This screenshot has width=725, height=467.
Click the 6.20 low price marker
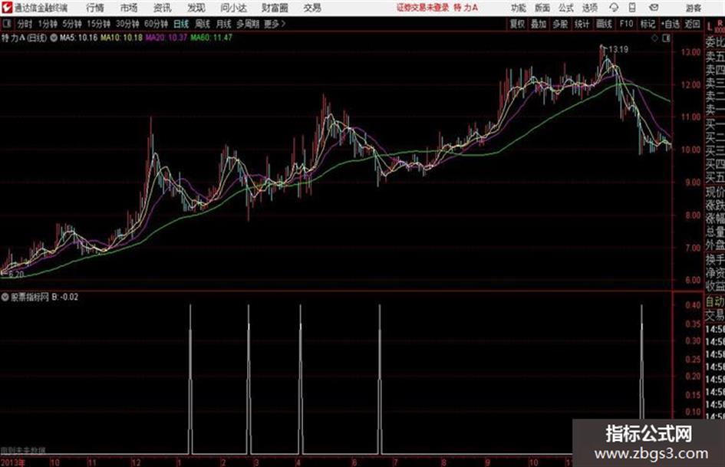pos(16,275)
